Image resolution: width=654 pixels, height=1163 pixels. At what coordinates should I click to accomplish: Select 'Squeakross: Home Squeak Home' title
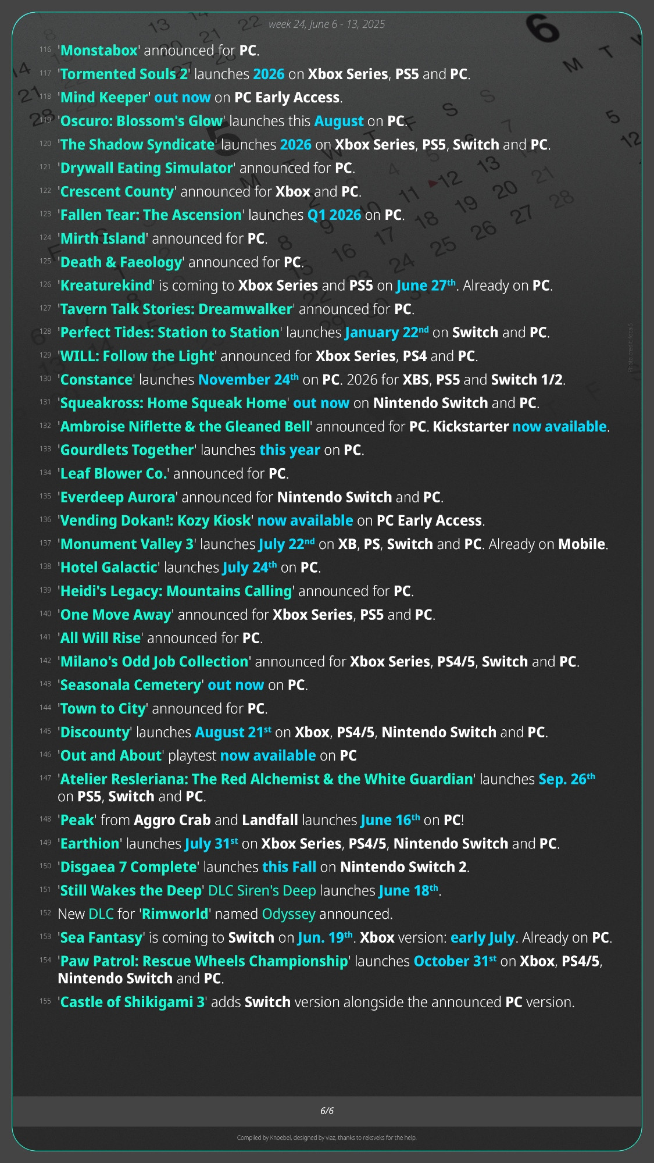pos(174,403)
